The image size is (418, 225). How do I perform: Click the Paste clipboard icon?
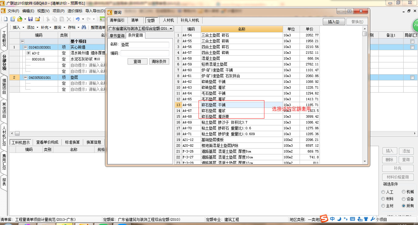[x=62, y=19]
